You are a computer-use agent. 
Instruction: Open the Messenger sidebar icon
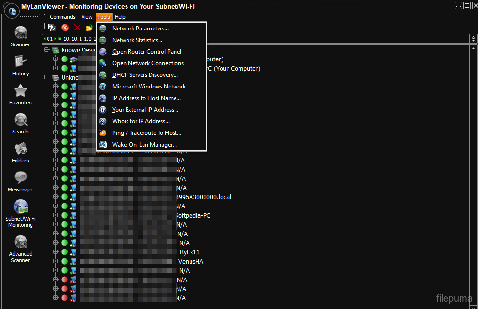[20, 181]
